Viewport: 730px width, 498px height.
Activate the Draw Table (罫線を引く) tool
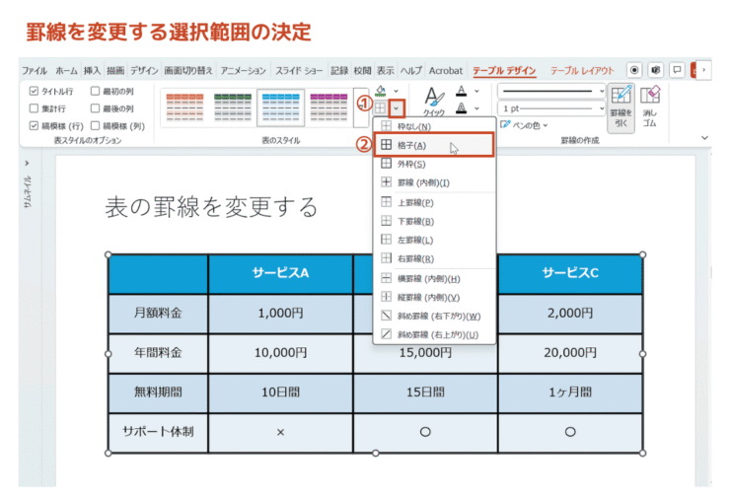(x=621, y=107)
